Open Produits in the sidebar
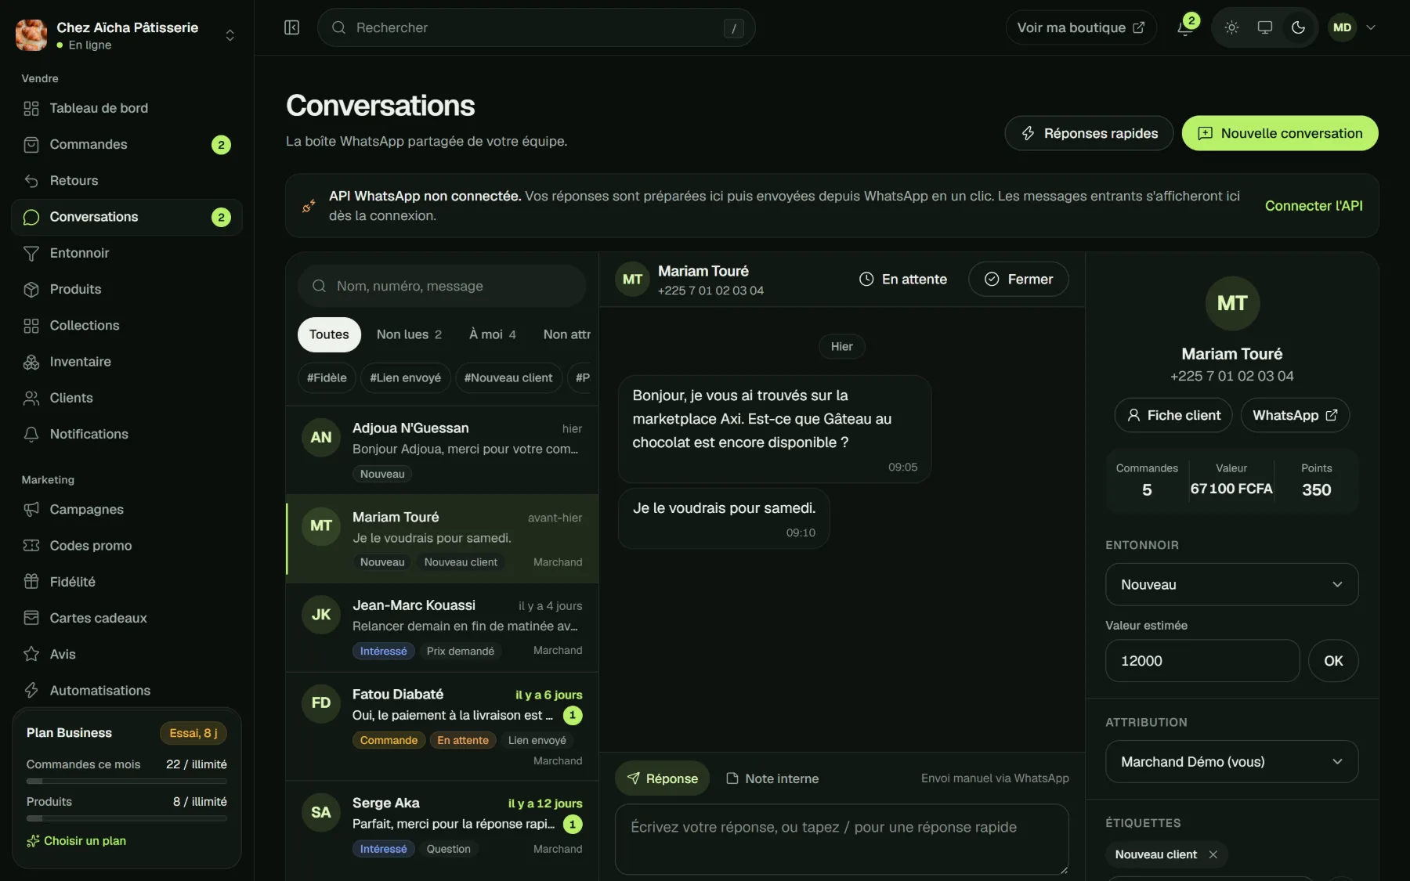Screen dimensions: 1410x881 pos(127,289)
